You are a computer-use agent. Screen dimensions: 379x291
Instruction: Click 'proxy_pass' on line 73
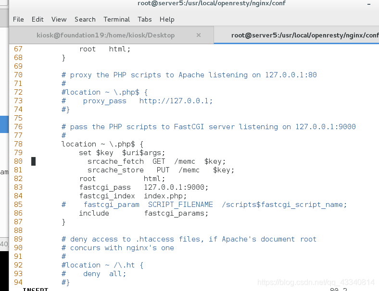point(105,101)
